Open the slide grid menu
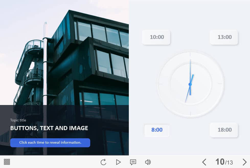The width and height of the screenshot is (250, 168). point(7,162)
